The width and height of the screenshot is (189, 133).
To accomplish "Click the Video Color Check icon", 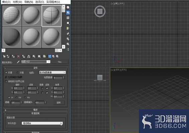I will click(x=68, y=28).
